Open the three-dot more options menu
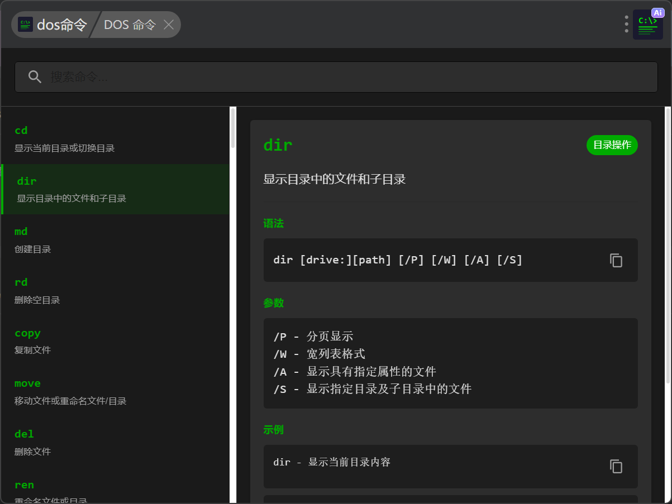The height and width of the screenshot is (504, 672). 626,25
